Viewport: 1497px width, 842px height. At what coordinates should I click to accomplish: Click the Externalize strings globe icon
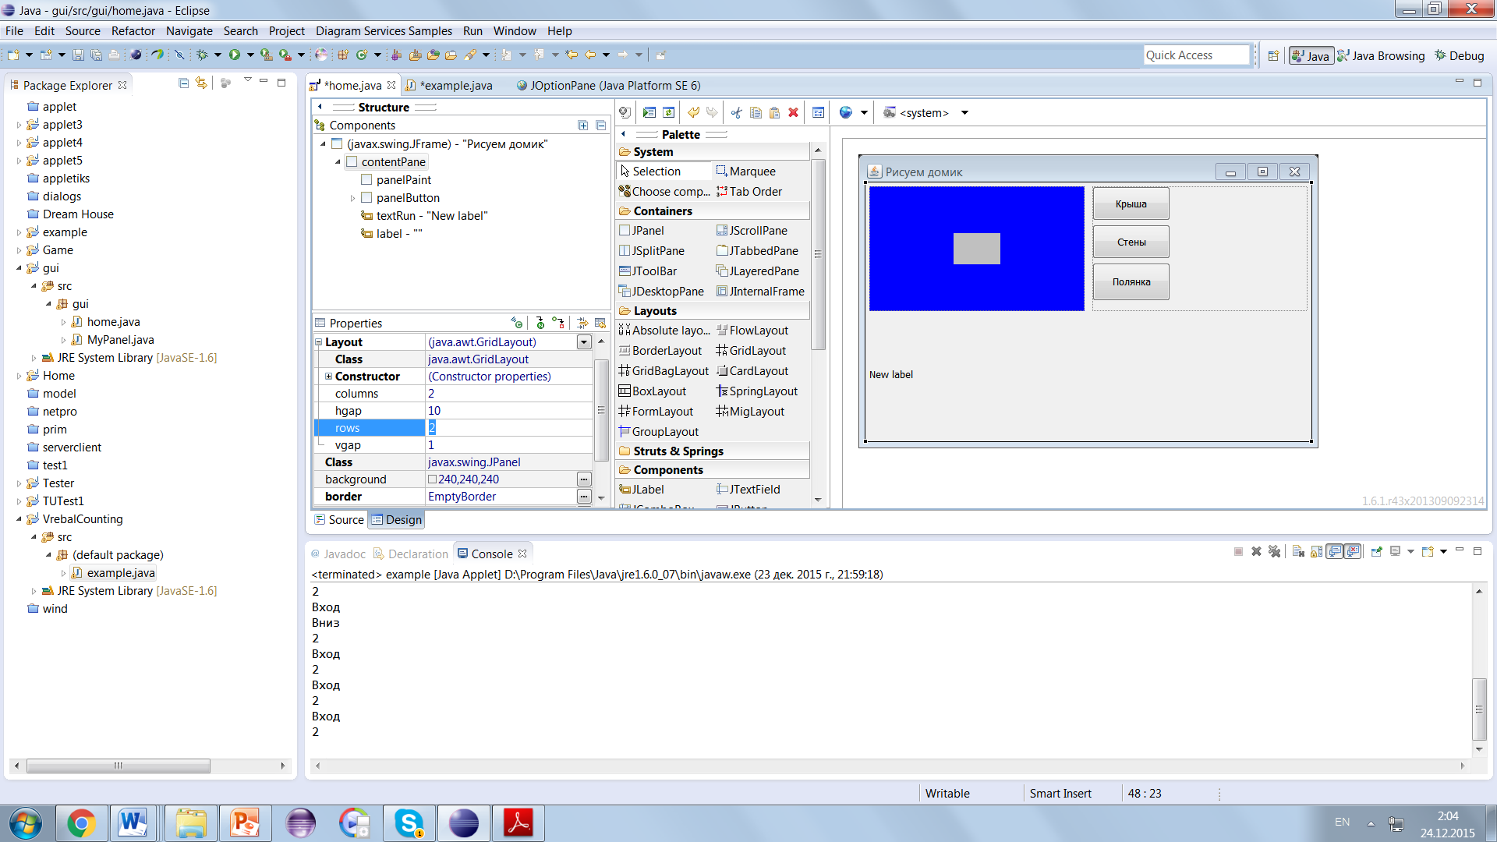(846, 112)
